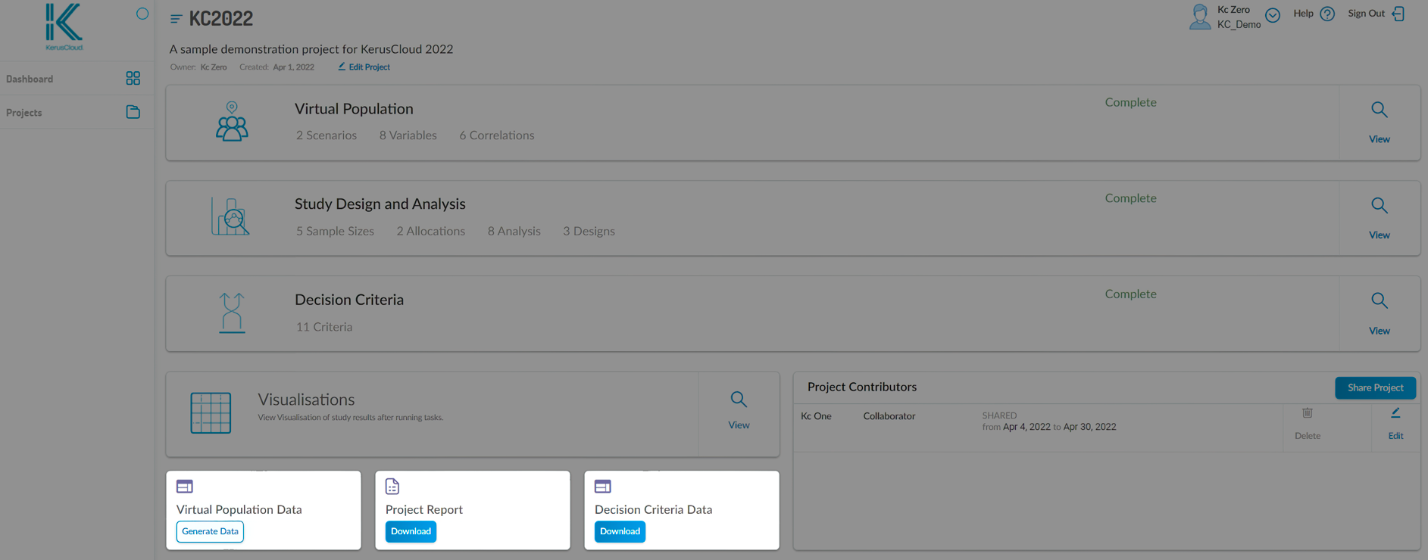Click View in the Visualisations card

739,425
